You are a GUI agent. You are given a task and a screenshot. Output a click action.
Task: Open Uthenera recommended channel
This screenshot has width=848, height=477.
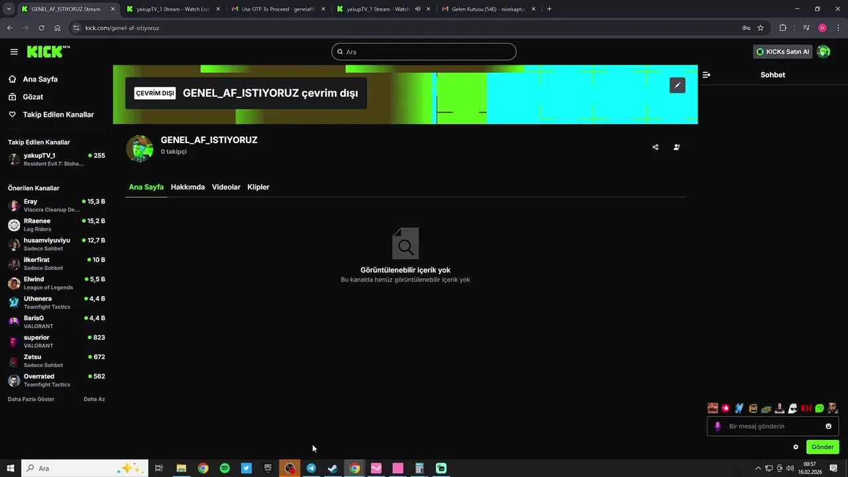(x=56, y=302)
